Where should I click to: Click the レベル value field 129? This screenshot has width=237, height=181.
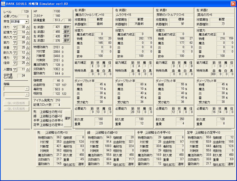(25, 12)
